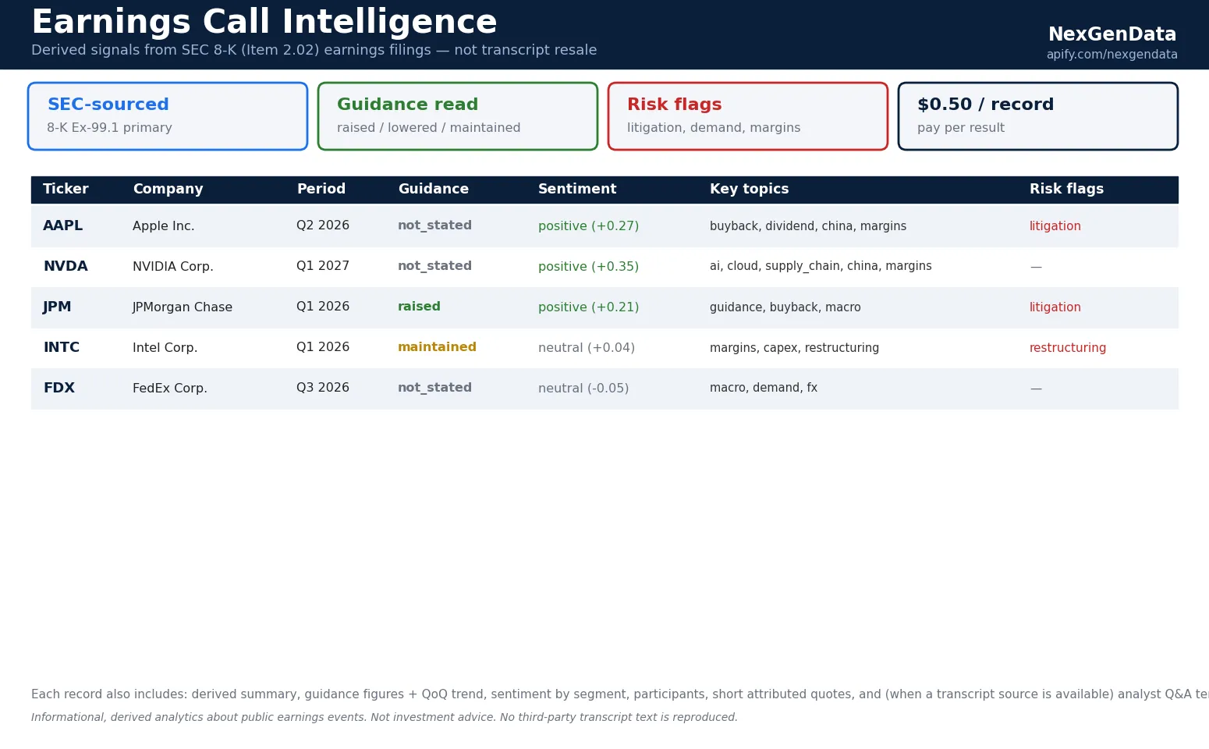The width and height of the screenshot is (1209, 749).
Task: Select the Guidance column header
Action: click(x=433, y=189)
